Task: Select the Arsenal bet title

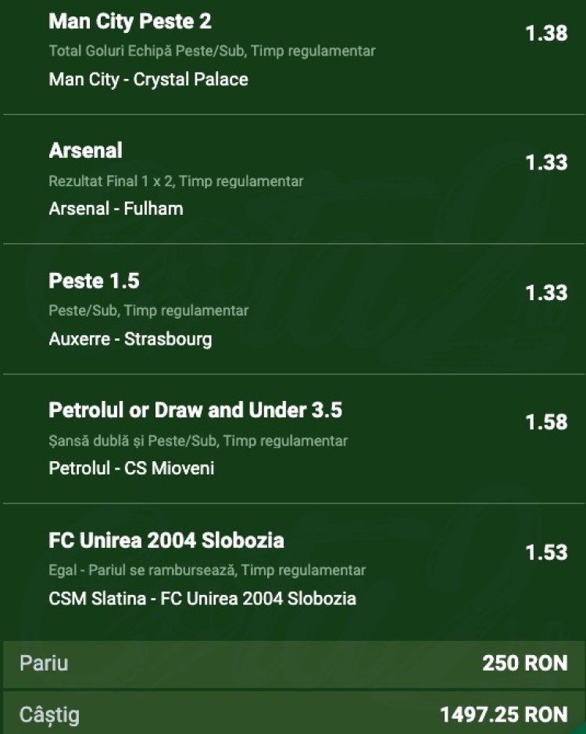Action: 85,150
